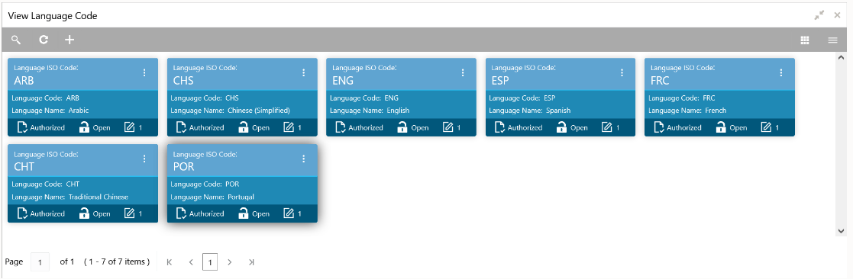The width and height of the screenshot is (853, 279).
Task: Click the scrollbar down arrow
Action: (841, 231)
